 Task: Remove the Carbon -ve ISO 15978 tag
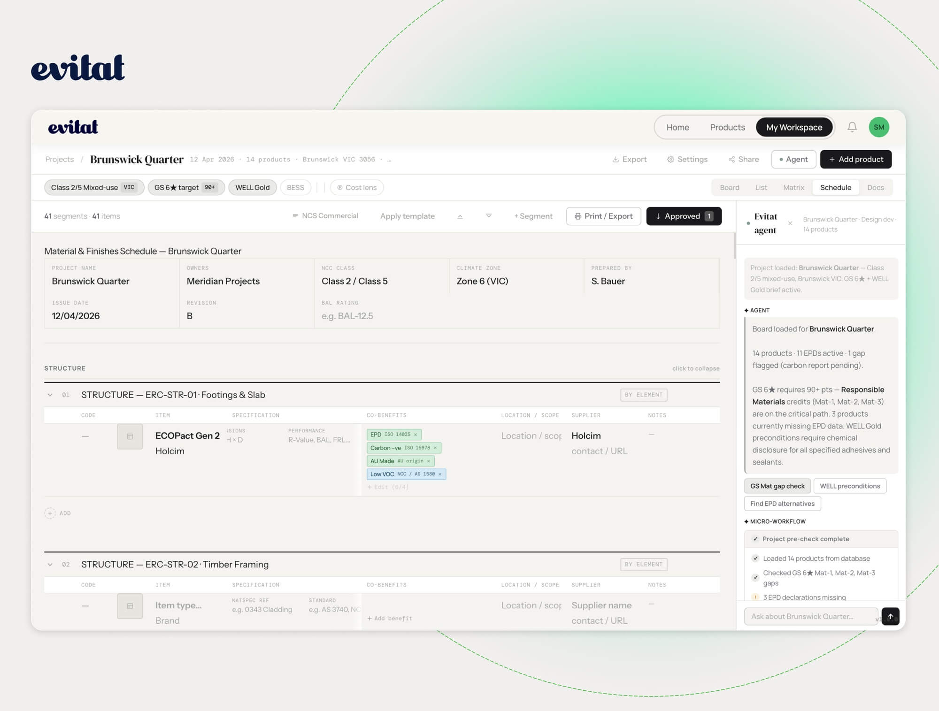pos(435,448)
